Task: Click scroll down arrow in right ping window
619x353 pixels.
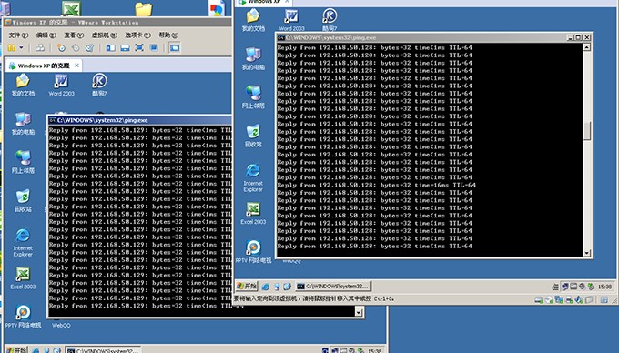Action: tap(587, 253)
